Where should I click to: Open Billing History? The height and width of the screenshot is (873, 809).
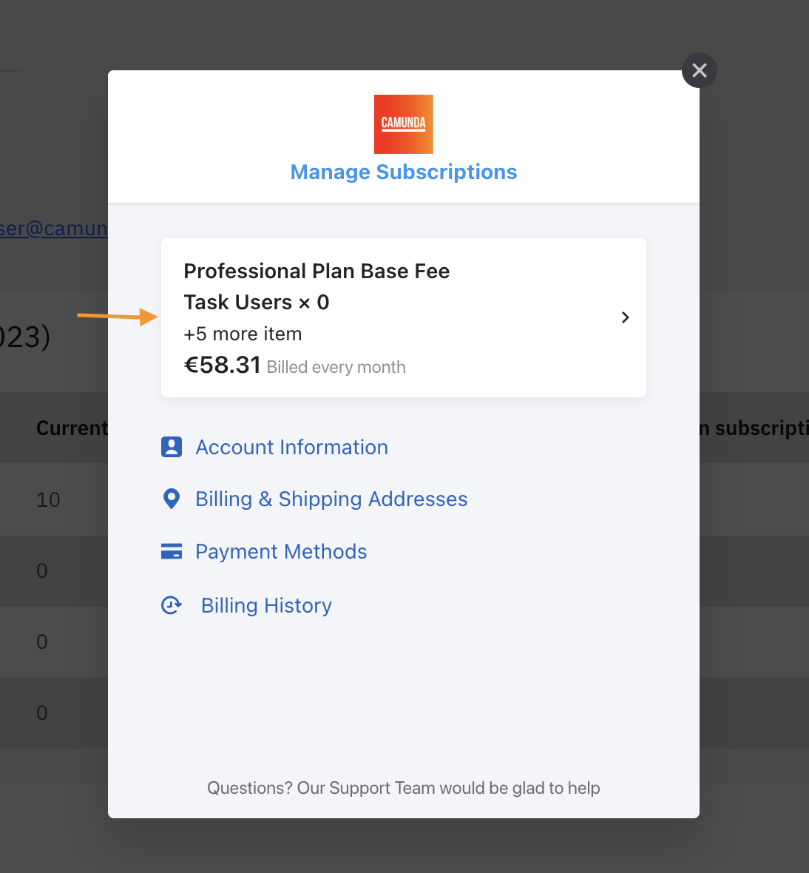coord(266,605)
